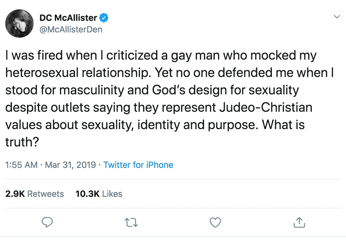Click the final word truth? in tweet

[x=22, y=142]
